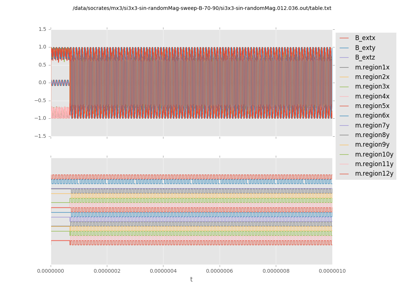
Task: Click the 0.0000004 x-axis tick label
Action: point(163,271)
